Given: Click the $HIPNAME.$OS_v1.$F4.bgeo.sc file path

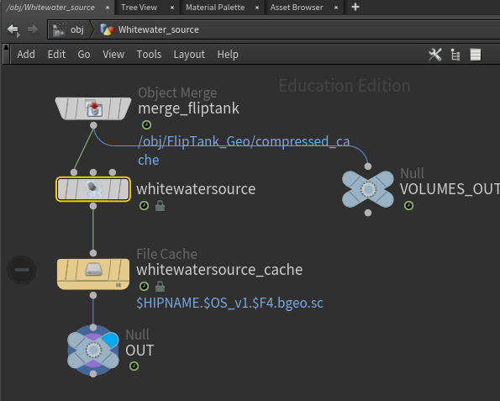Looking at the screenshot, I should [229, 303].
